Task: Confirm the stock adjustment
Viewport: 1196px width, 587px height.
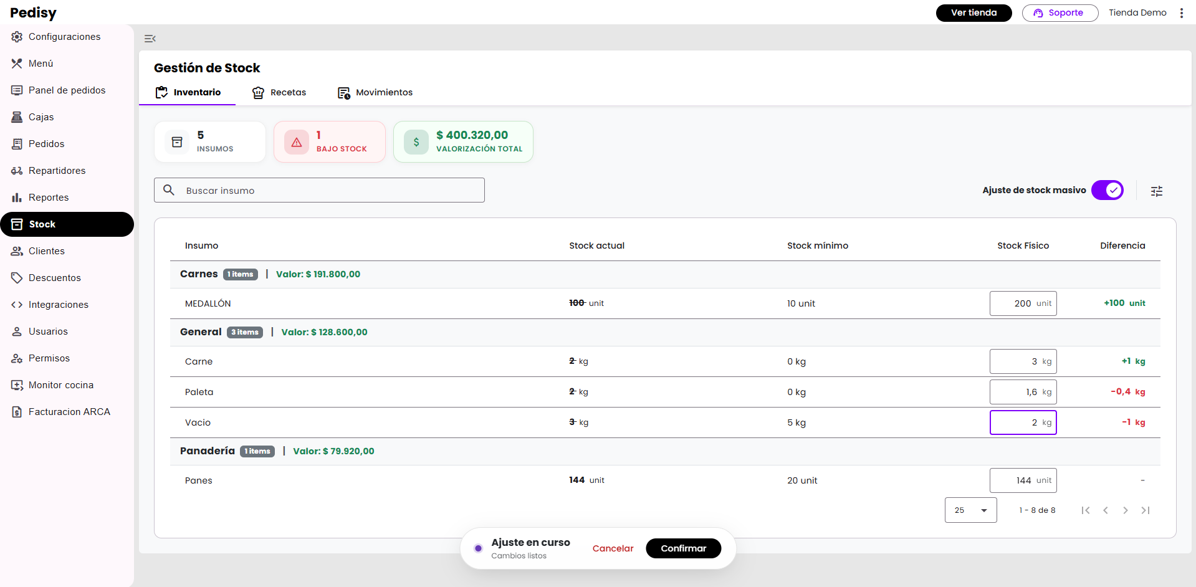Action: point(683,548)
